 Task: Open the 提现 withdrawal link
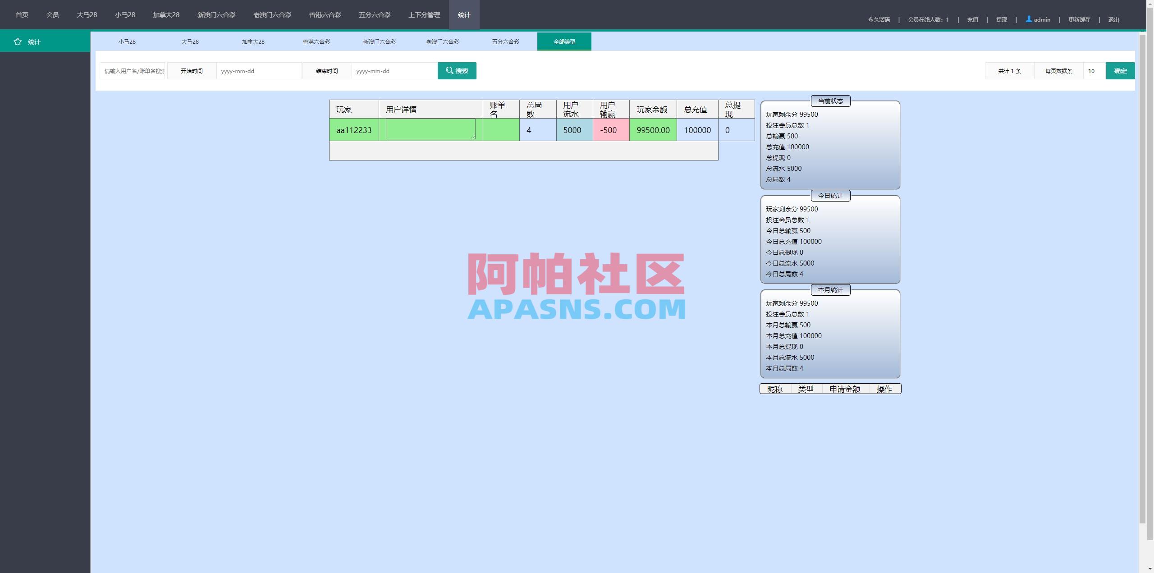pos(1003,19)
